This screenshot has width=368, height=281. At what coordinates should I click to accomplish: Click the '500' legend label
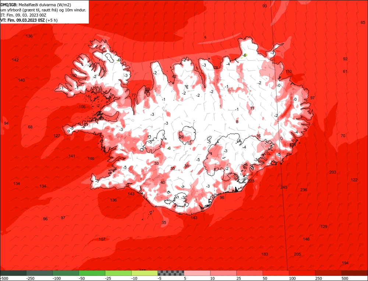click(345, 278)
